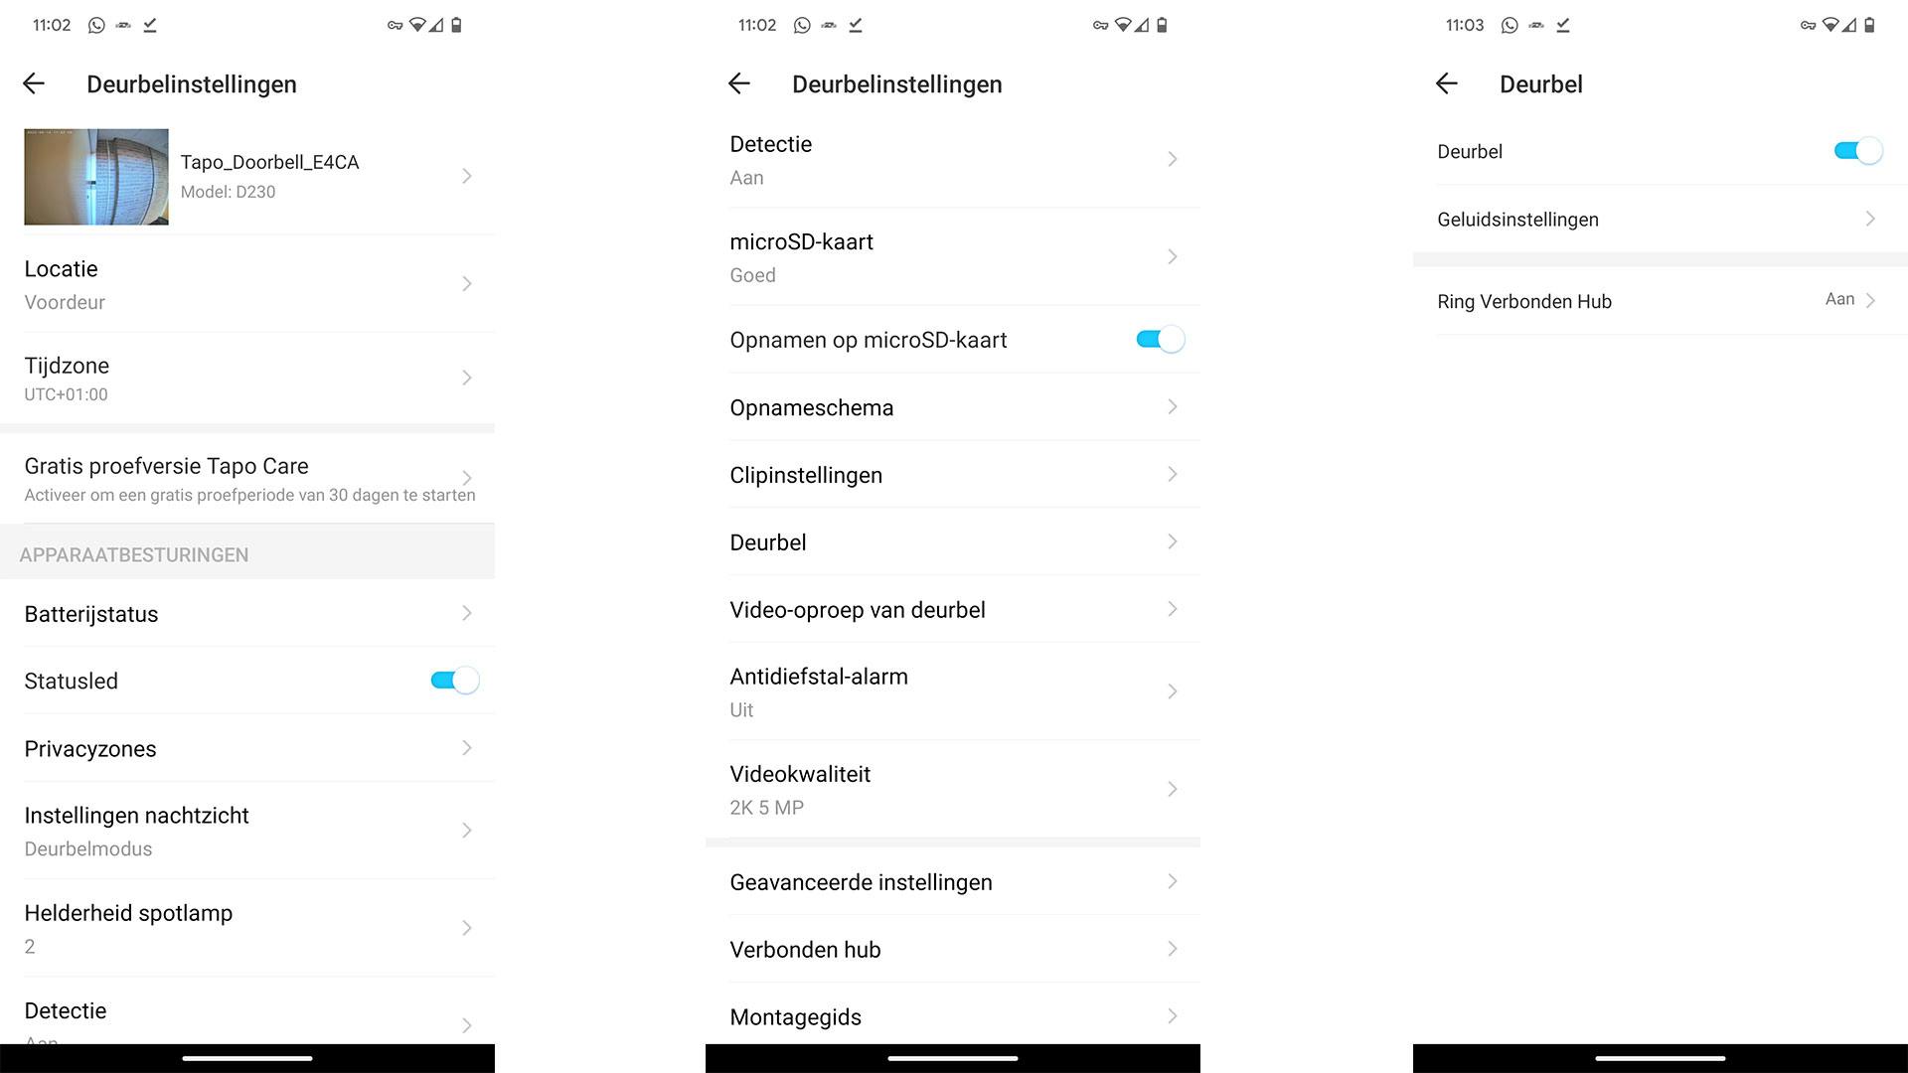Tap the WhatsApp icon in right status bar

(x=1510, y=26)
